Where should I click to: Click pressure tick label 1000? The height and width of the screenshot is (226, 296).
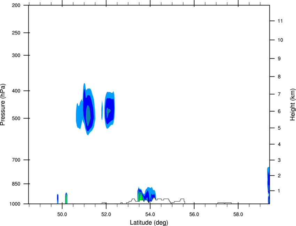coord(15,204)
